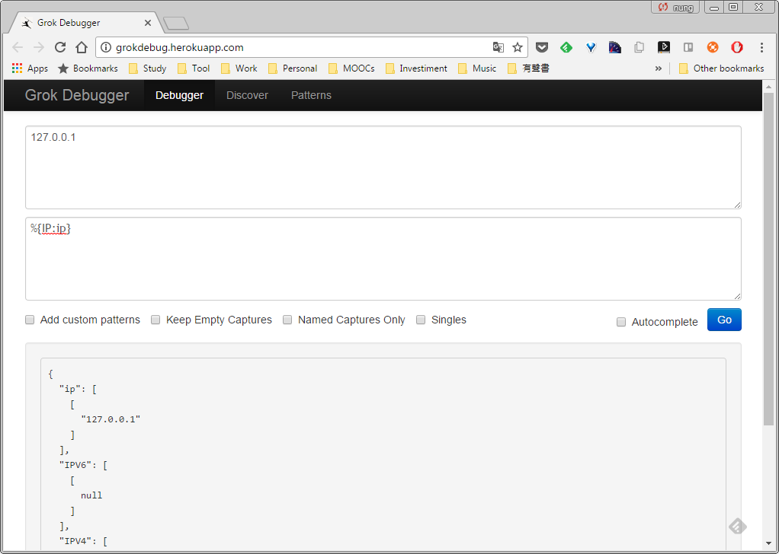
Task: Open the browser home page
Action: (x=82, y=48)
